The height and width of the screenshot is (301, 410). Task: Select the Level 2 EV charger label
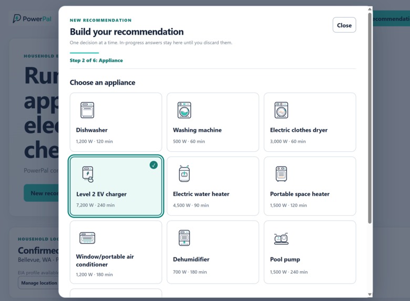(x=101, y=194)
